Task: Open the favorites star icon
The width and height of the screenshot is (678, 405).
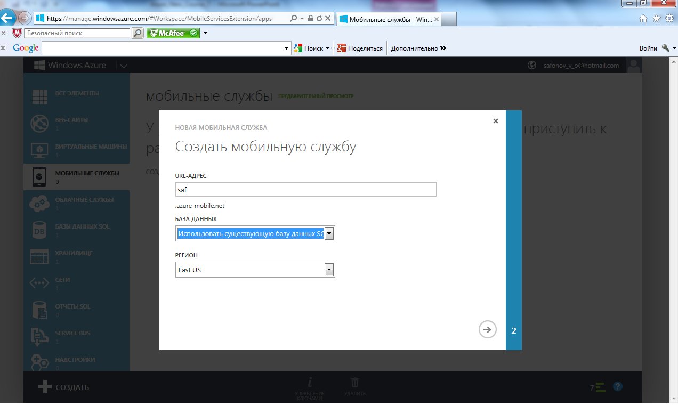Action: click(x=656, y=18)
